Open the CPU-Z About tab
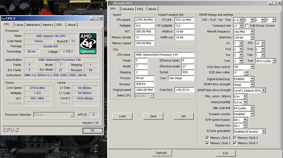Viewport: 283px width, 158px height. click(x=71, y=25)
